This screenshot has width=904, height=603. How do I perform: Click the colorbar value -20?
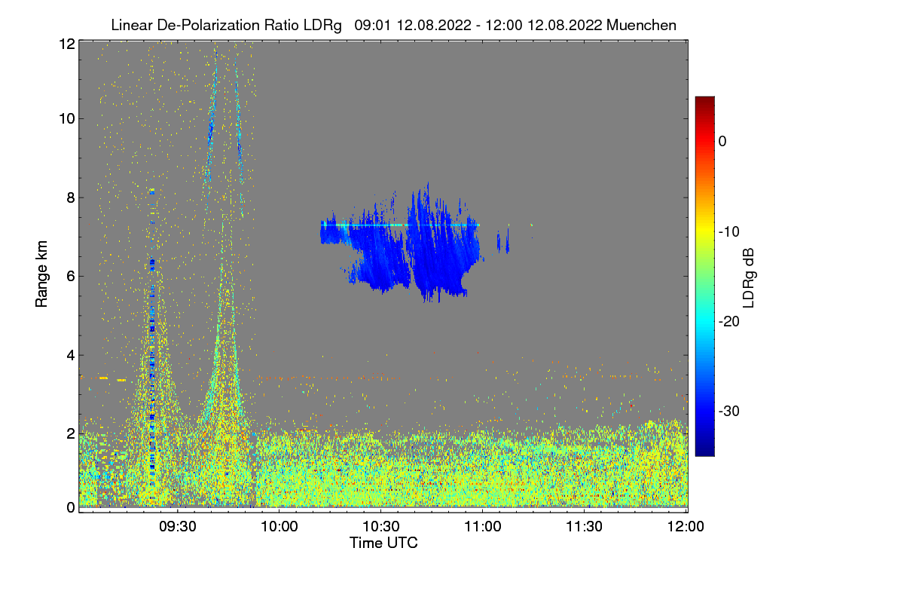click(731, 321)
